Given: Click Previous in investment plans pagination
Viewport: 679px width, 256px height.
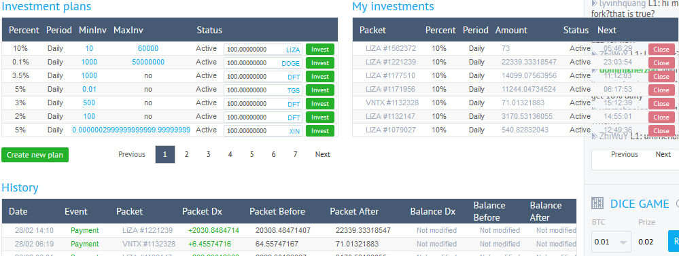Looking at the screenshot, I should point(132,154).
